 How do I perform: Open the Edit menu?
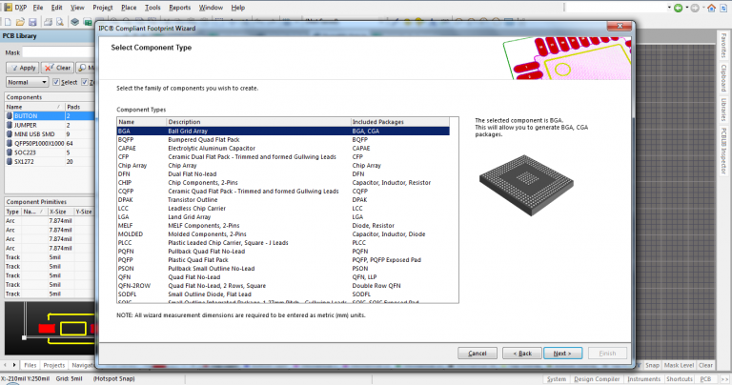tap(56, 8)
